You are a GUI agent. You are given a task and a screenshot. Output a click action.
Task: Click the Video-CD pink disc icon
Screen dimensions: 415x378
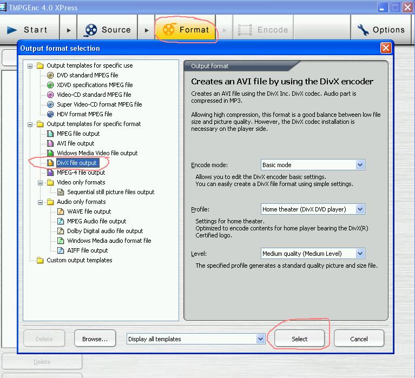point(50,95)
